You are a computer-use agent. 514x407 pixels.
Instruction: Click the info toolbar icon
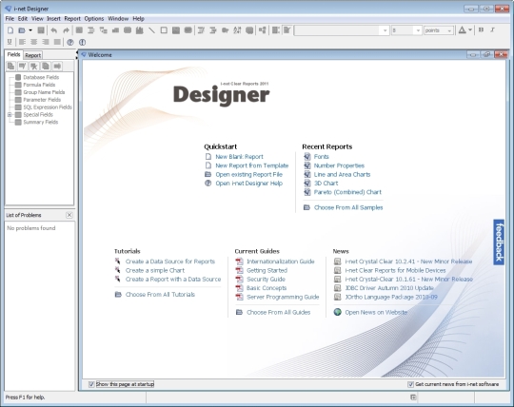click(82, 42)
